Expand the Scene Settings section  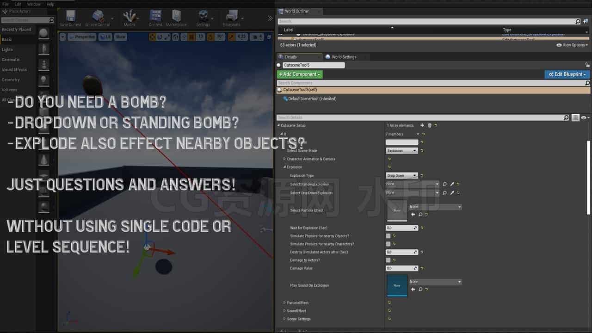[285, 319]
